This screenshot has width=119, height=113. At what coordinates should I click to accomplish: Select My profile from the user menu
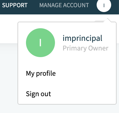(x=41, y=74)
